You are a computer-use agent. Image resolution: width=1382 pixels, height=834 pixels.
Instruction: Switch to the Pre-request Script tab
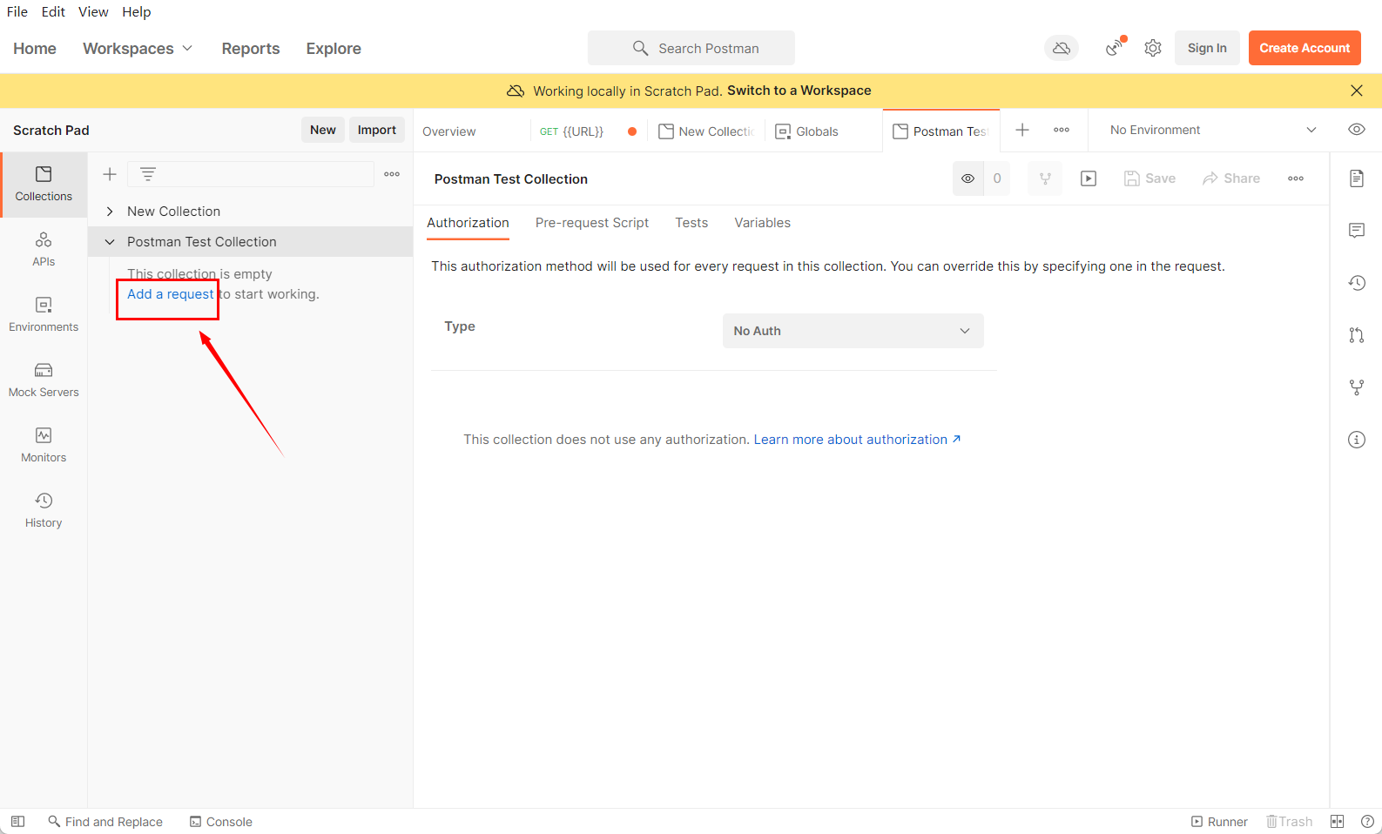pyautogui.click(x=592, y=223)
